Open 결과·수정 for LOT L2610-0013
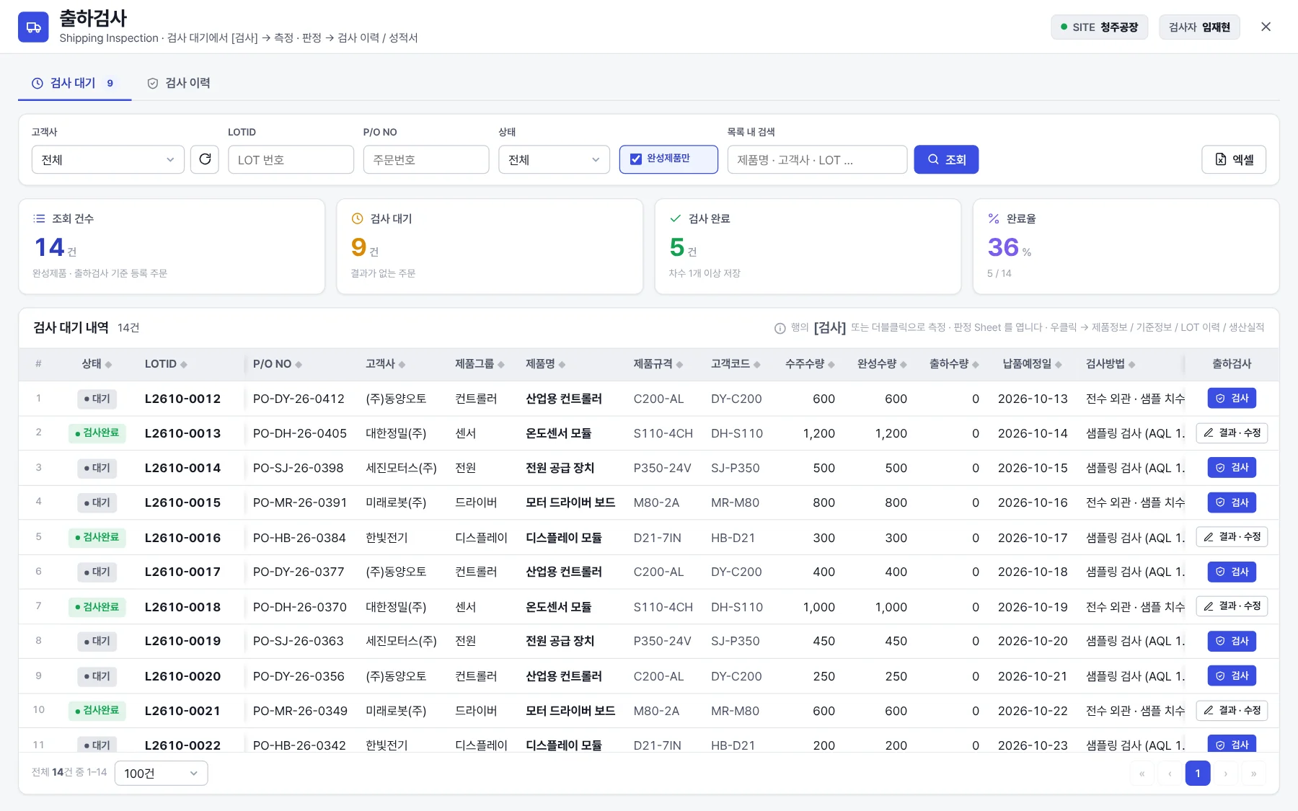Viewport: 1298px width, 811px height. (1232, 433)
